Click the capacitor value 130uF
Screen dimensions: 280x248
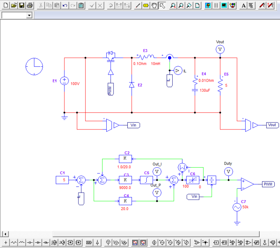[x=205, y=90]
